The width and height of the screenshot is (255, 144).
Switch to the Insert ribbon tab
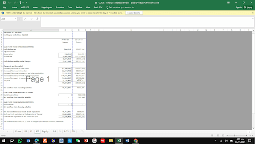(35, 8)
